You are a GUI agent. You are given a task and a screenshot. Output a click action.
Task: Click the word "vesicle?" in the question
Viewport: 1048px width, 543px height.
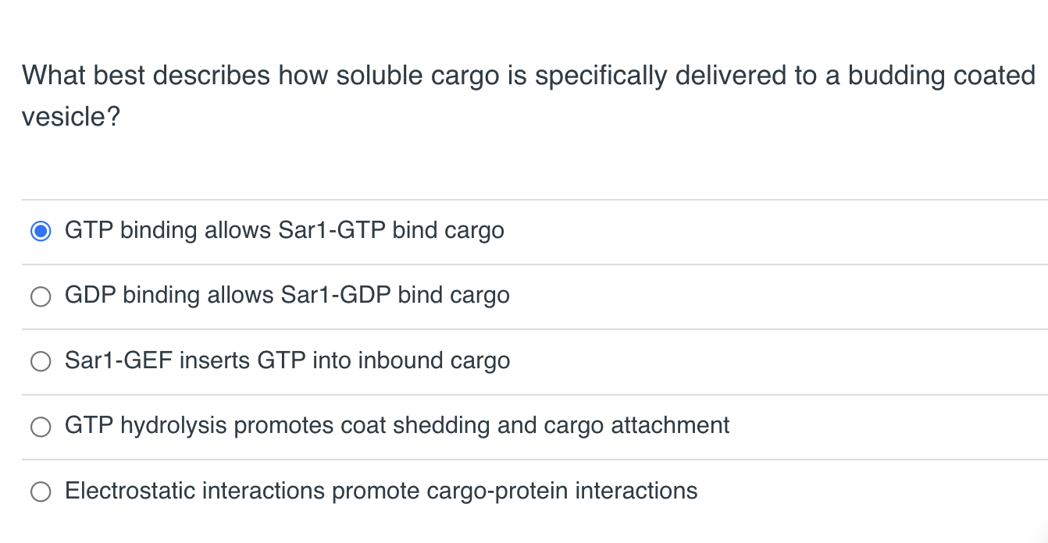click(69, 116)
